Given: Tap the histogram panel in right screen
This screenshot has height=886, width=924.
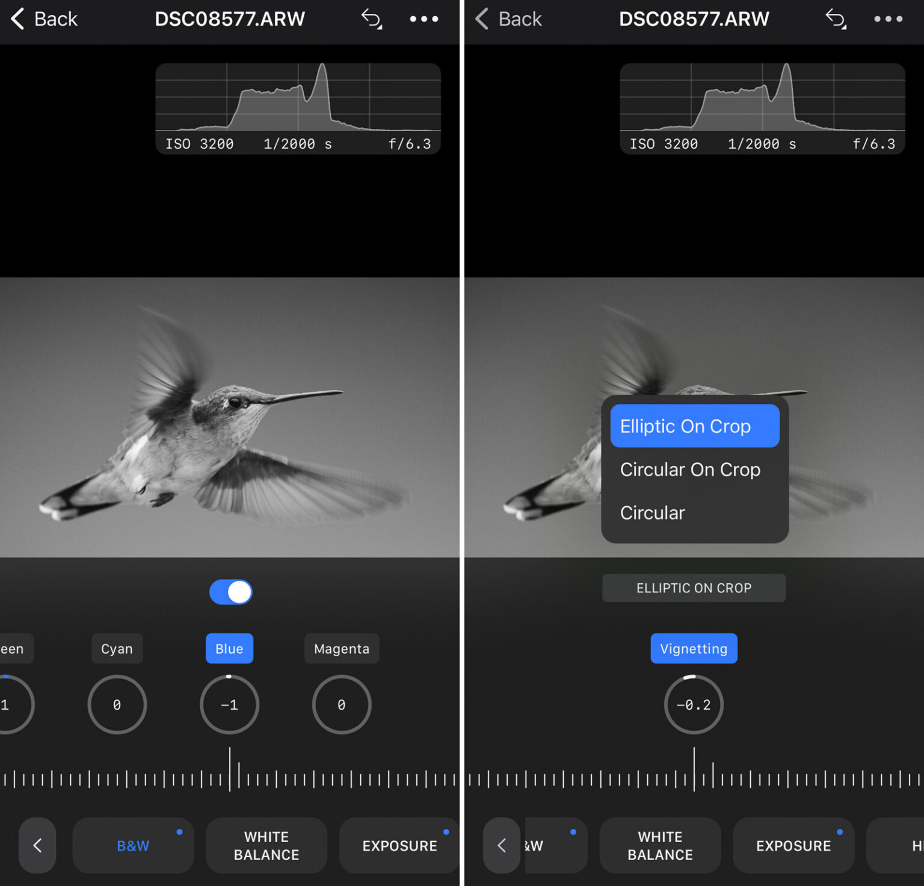Looking at the screenshot, I should tap(762, 108).
